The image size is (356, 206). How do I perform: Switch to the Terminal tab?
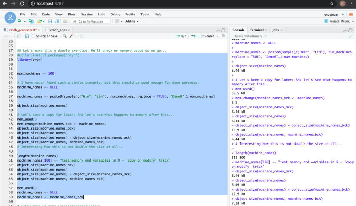click(257, 30)
